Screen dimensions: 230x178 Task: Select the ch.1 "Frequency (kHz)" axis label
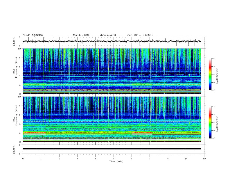tap(16, 67)
